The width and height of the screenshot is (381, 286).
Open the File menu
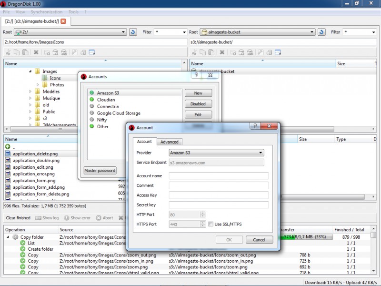6,11
